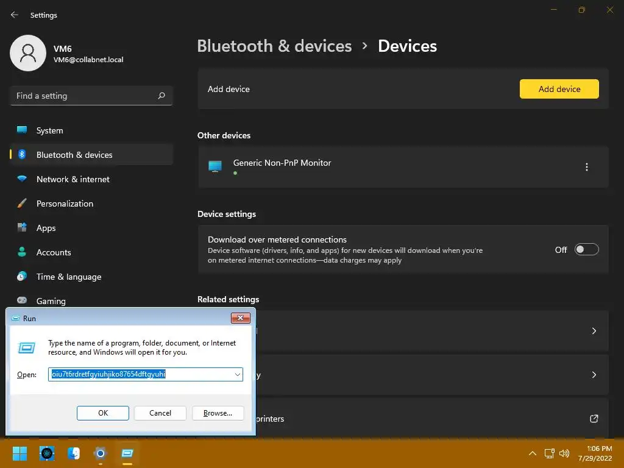Open Accounts settings
Image resolution: width=624 pixels, height=468 pixels.
point(91,252)
